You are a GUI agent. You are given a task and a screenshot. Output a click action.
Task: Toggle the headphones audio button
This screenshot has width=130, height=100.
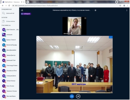coord(72,96)
